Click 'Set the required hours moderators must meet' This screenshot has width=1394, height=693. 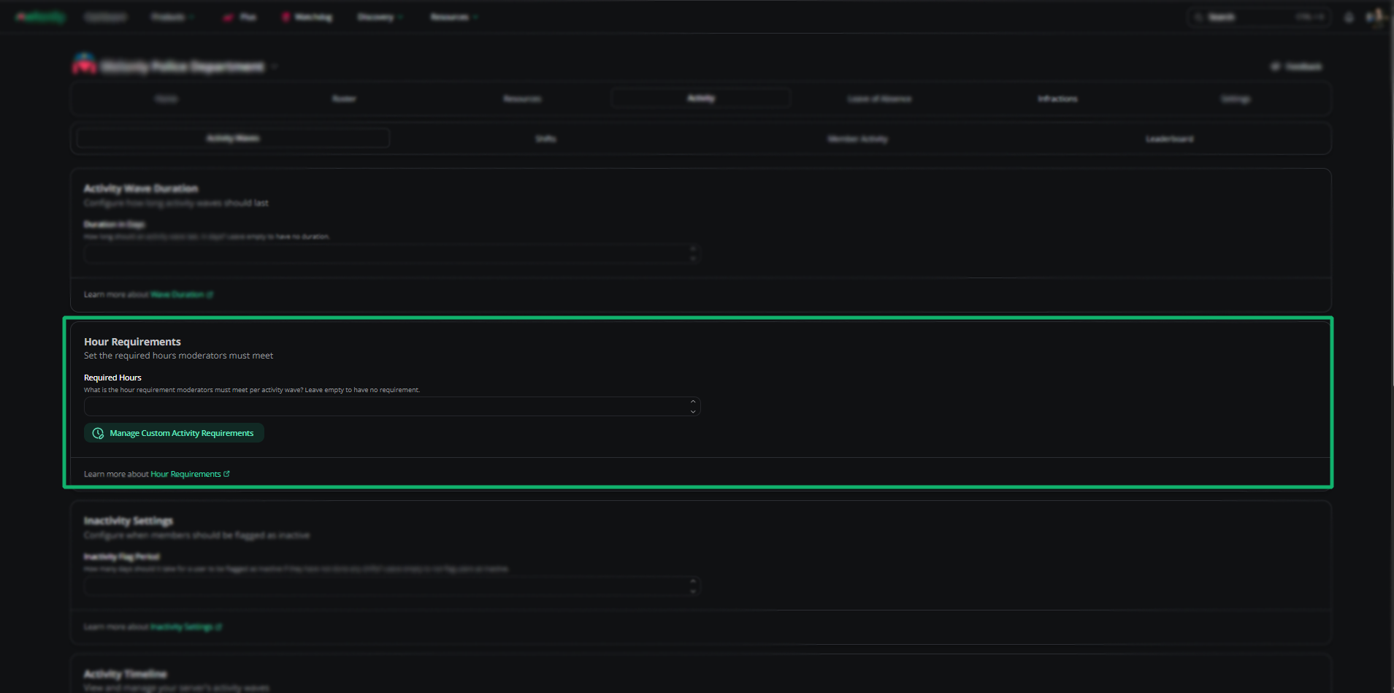178,356
